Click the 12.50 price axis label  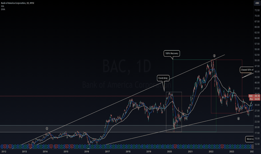(x=257, y=144)
